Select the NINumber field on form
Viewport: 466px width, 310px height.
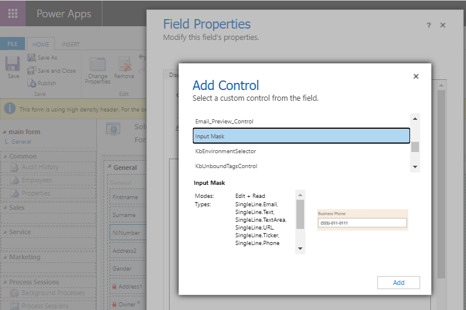pos(129,233)
